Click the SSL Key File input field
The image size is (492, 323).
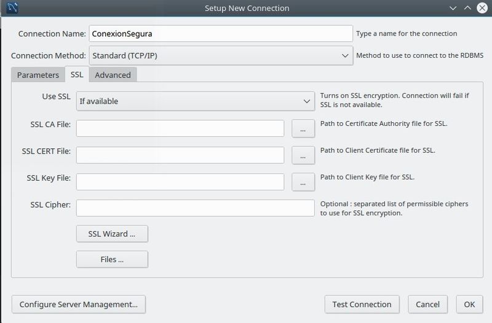[180, 182]
